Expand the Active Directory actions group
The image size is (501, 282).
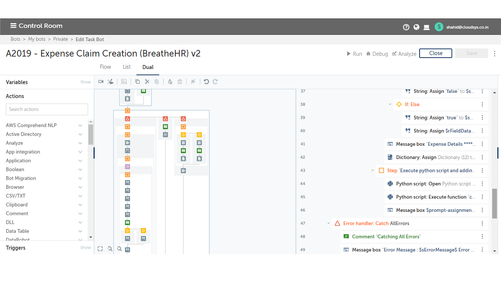[80, 134]
